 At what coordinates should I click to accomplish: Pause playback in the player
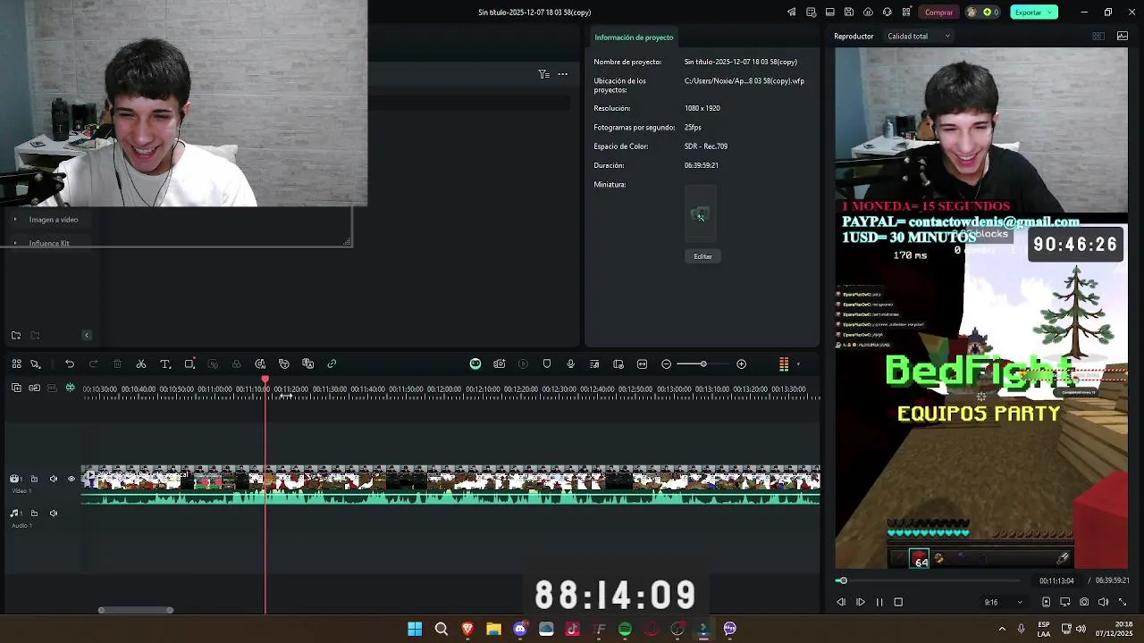879,603
